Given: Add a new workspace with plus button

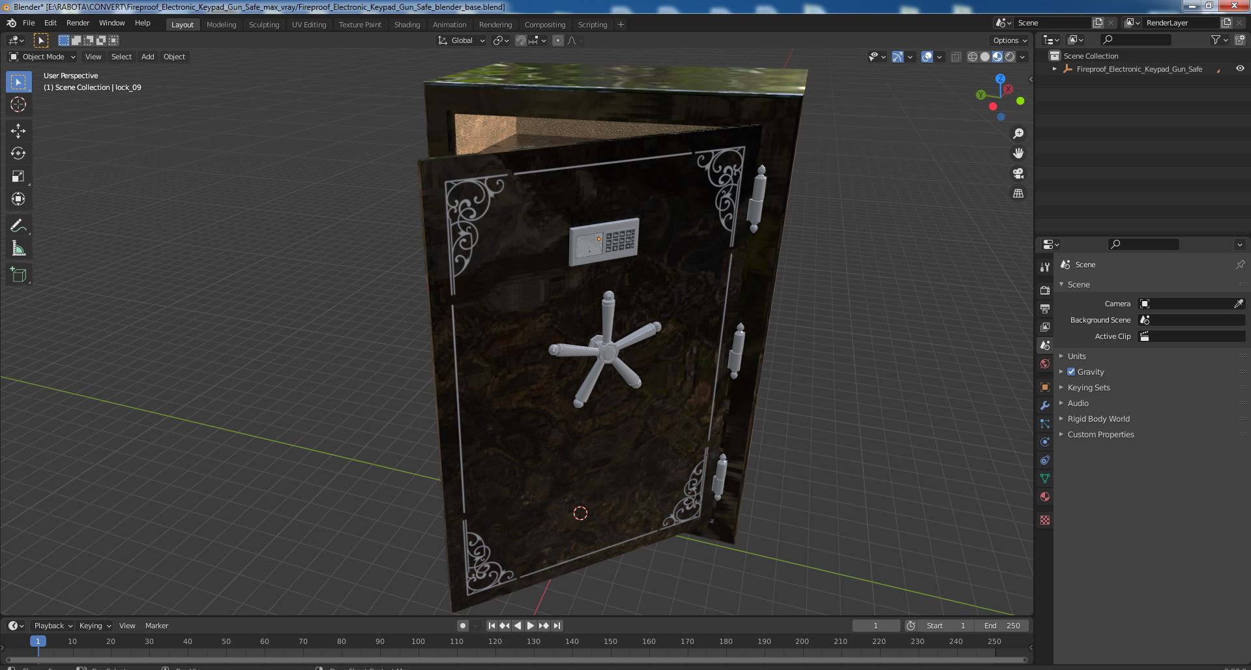Looking at the screenshot, I should coord(621,25).
